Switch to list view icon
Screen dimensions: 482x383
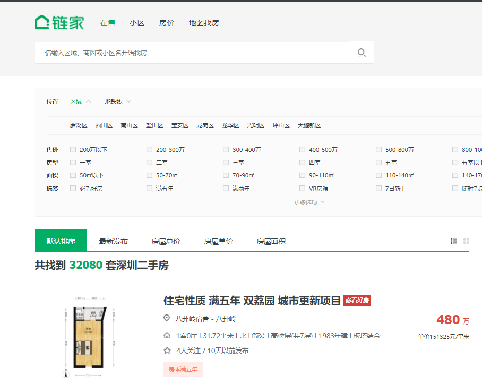453,241
